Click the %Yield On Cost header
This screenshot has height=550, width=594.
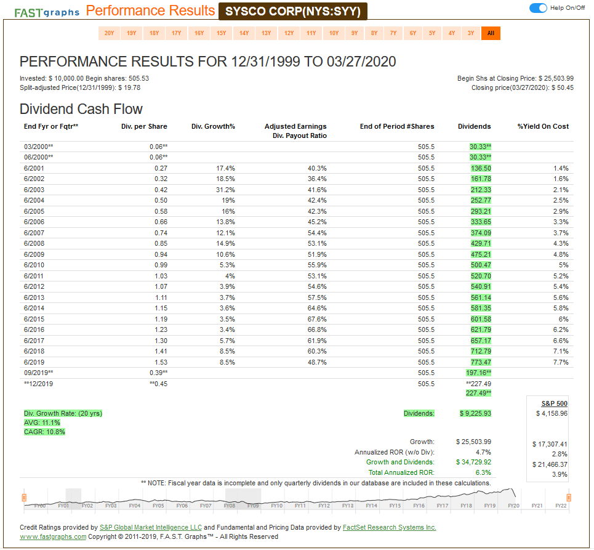click(544, 127)
